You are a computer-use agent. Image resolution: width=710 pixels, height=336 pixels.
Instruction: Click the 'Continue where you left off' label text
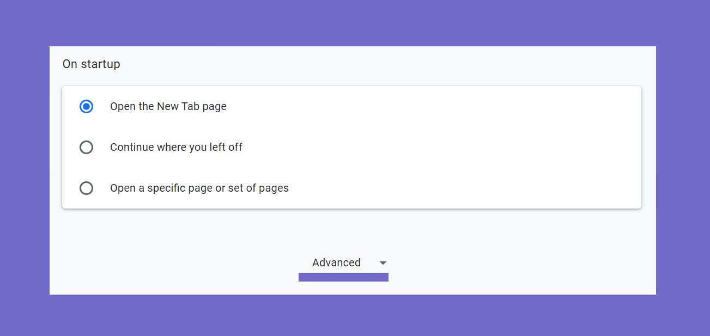(176, 148)
